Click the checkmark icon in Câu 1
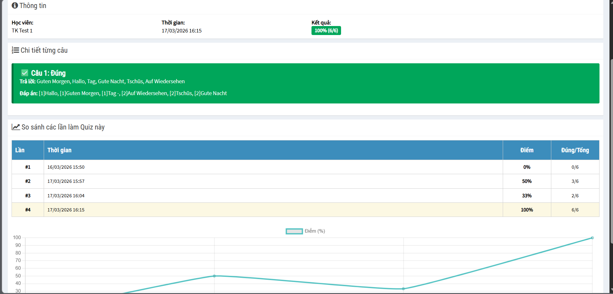Screen dimensions: 613x294 pos(25,73)
